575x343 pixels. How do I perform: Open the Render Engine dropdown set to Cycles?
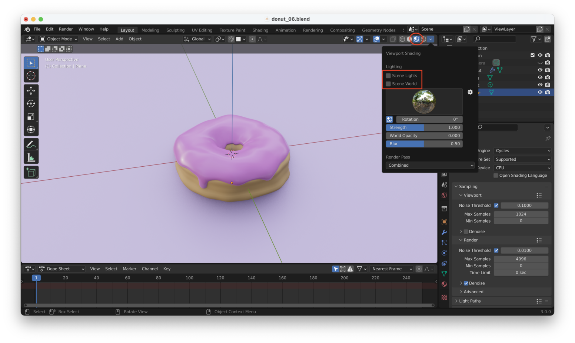coord(522,150)
